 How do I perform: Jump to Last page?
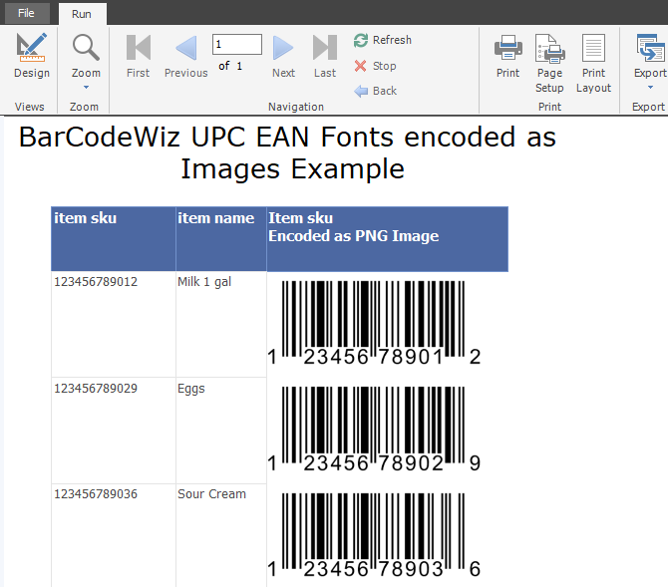tap(325, 56)
